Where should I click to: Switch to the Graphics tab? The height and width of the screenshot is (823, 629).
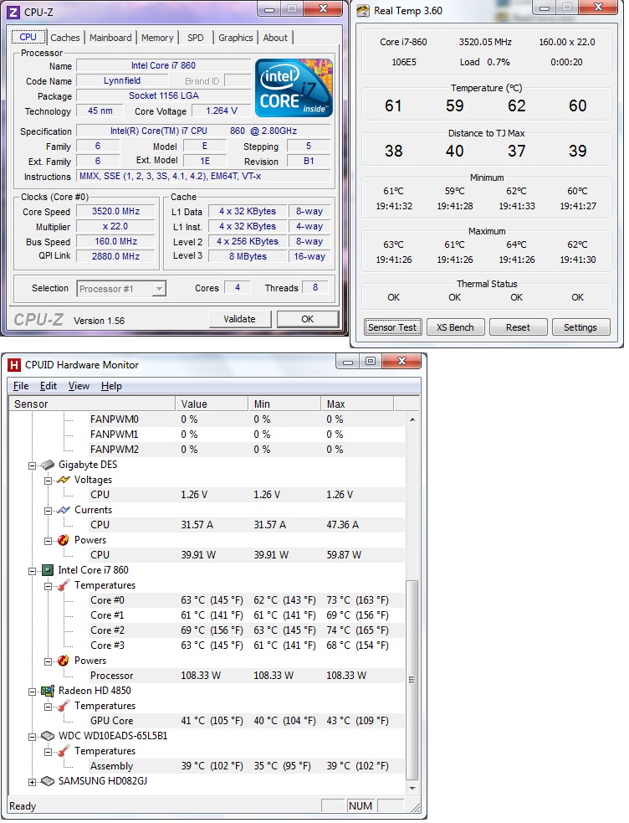pyautogui.click(x=235, y=38)
